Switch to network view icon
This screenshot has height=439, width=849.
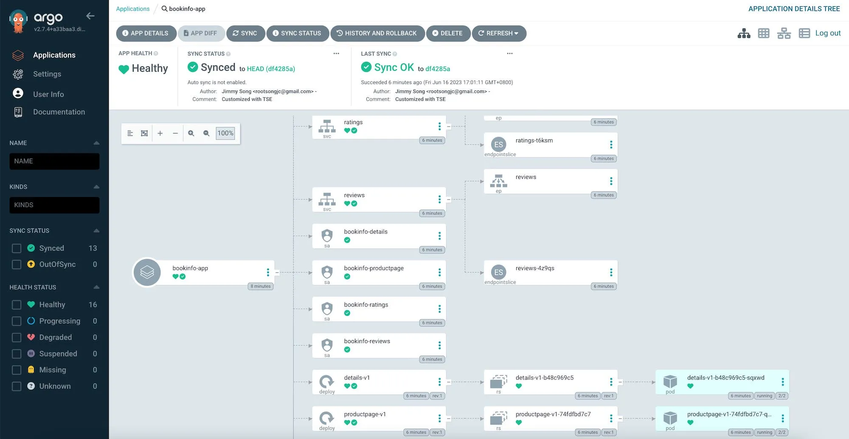tap(784, 33)
